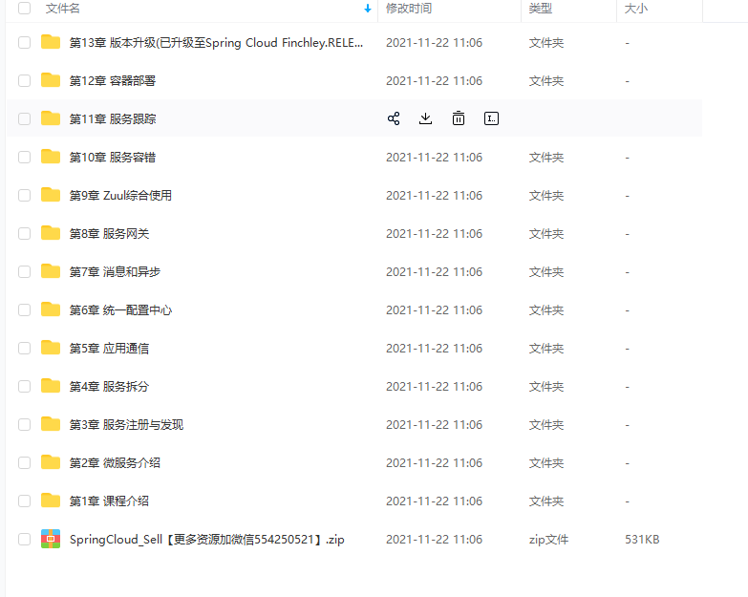Click the folder icon of 第4章 服务拆分
This screenshot has height=597, width=748.
pyautogui.click(x=51, y=386)
